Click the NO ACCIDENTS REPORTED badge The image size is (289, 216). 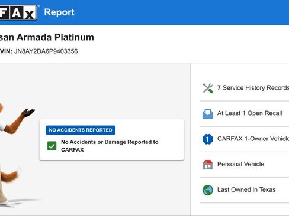coord(81,130)
